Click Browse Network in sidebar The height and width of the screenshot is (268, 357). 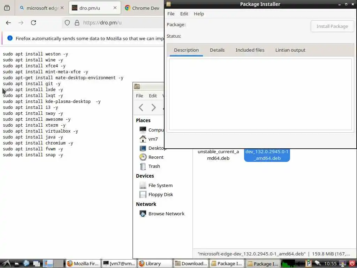(162, 214)
